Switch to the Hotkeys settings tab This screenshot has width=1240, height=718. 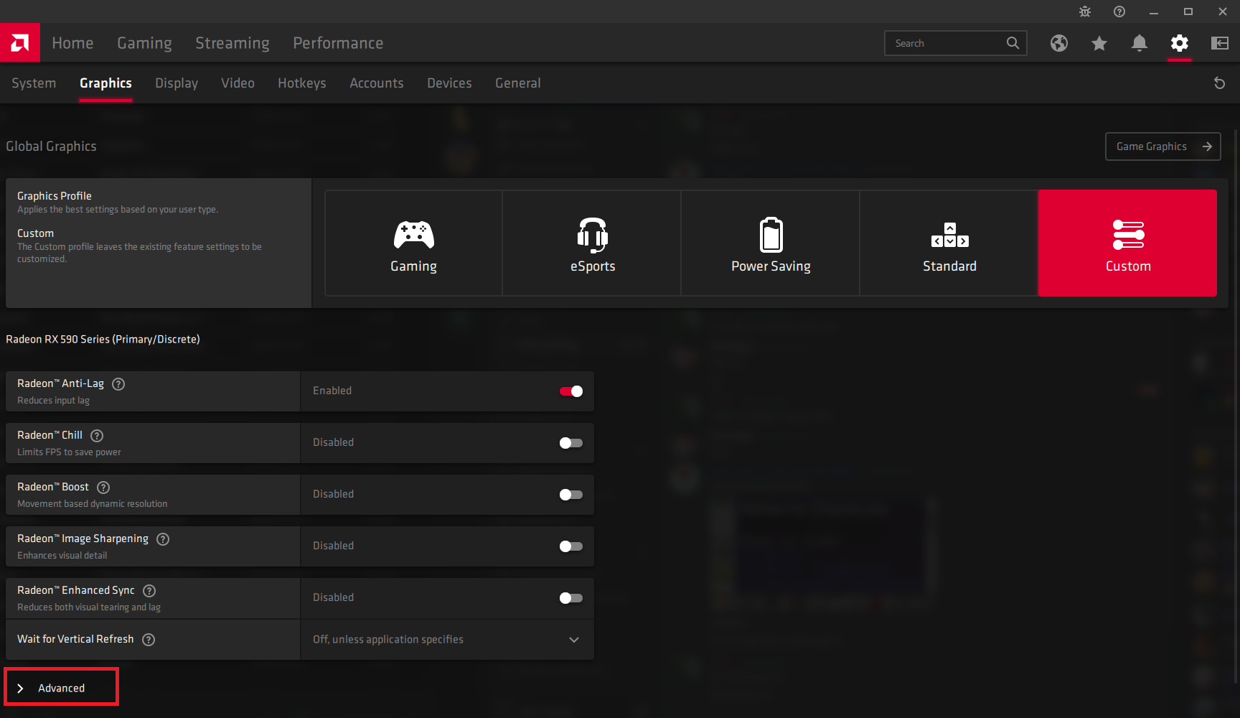coord(302,83)
